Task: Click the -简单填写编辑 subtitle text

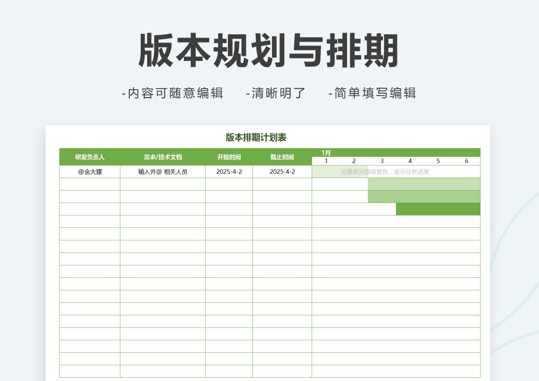Action: point(372,93)
